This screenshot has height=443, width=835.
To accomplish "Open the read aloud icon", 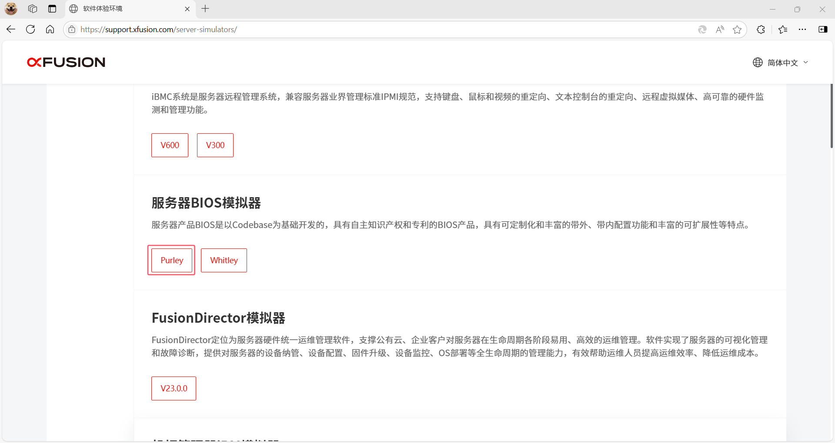I will pos(720,30).
